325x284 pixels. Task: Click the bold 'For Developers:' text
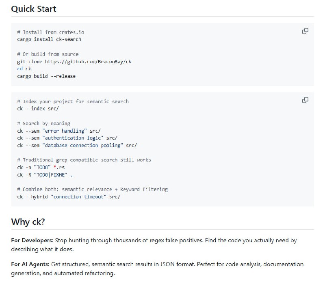pyautogui.click(x=32, y=240)
